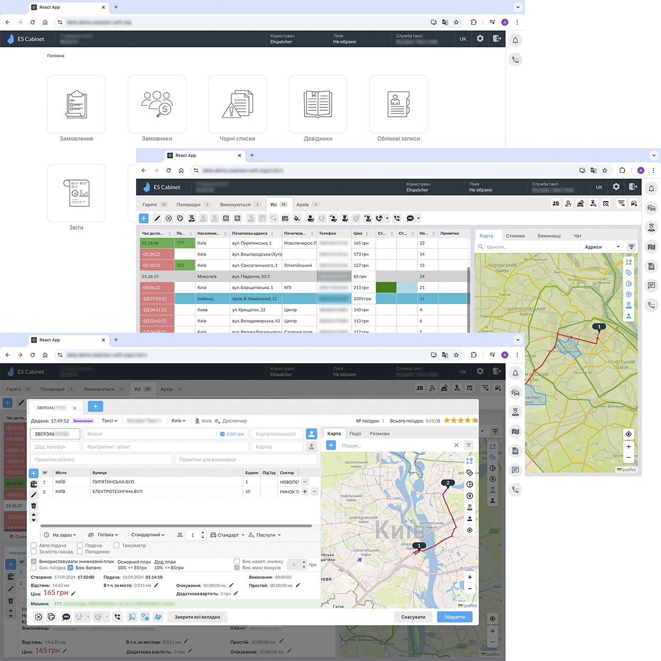Zoom in on the order dialog map

[x=469, y=577]
